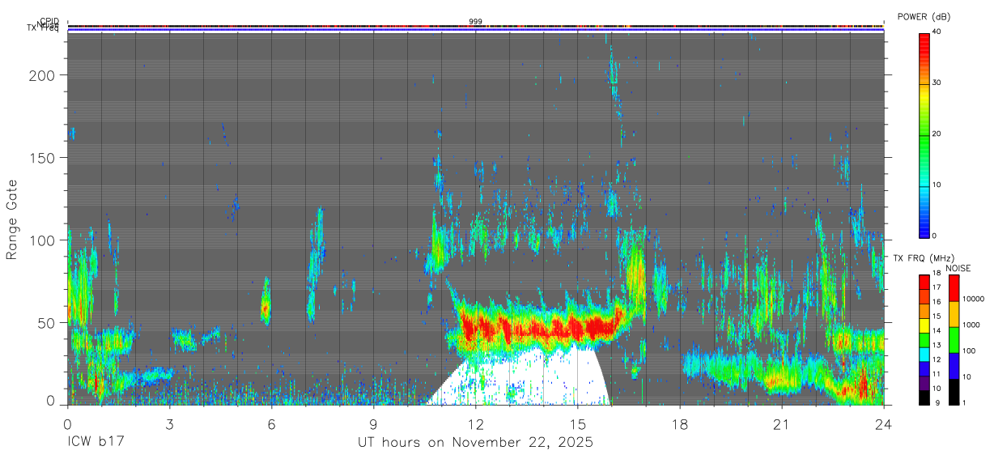The height and width of the screenshot is (459, 994).
Task: Click the 18 label on TX FRQ scale
Action: (x=937, y=274)
